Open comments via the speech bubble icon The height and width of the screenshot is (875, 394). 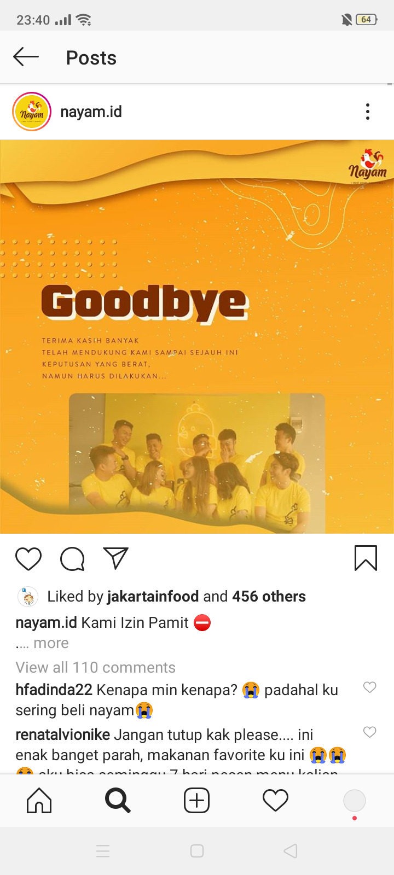[72, 558]
